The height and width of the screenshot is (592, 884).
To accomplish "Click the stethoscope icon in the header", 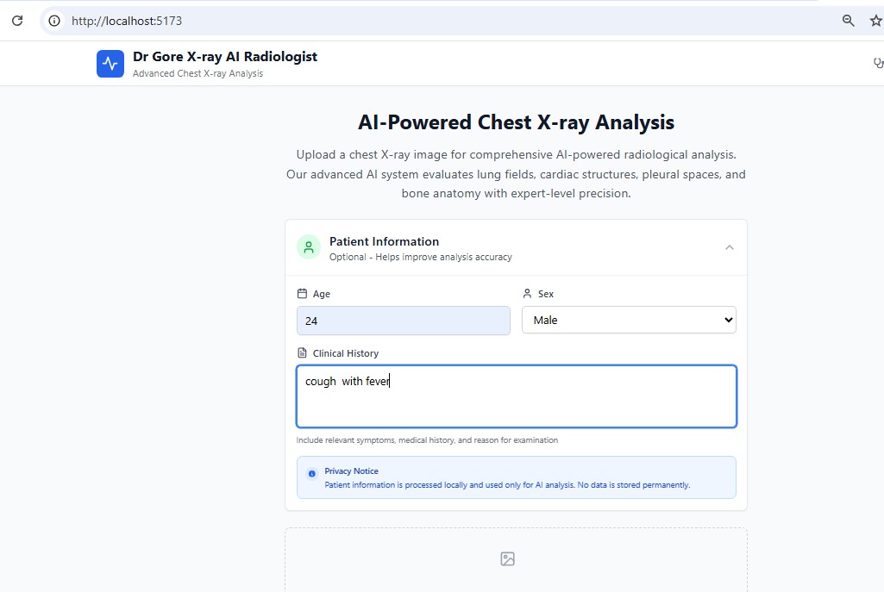I will [x=878, y=62].
